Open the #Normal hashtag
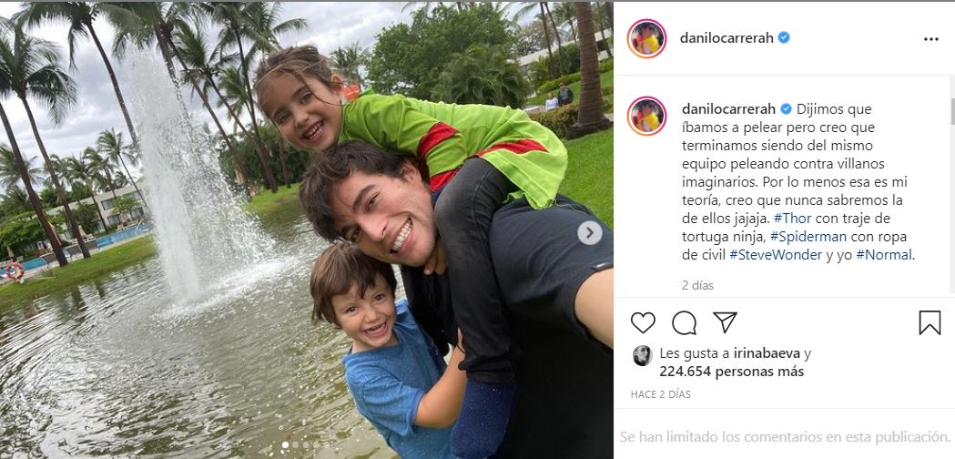Screen dimensions: 955x459 click(884, 255)
